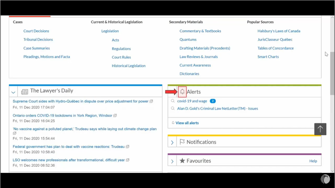Click timestamp Fri, 11 Dec 2020 16:04:25
335x188 pixels.
[x=34, y=121]
